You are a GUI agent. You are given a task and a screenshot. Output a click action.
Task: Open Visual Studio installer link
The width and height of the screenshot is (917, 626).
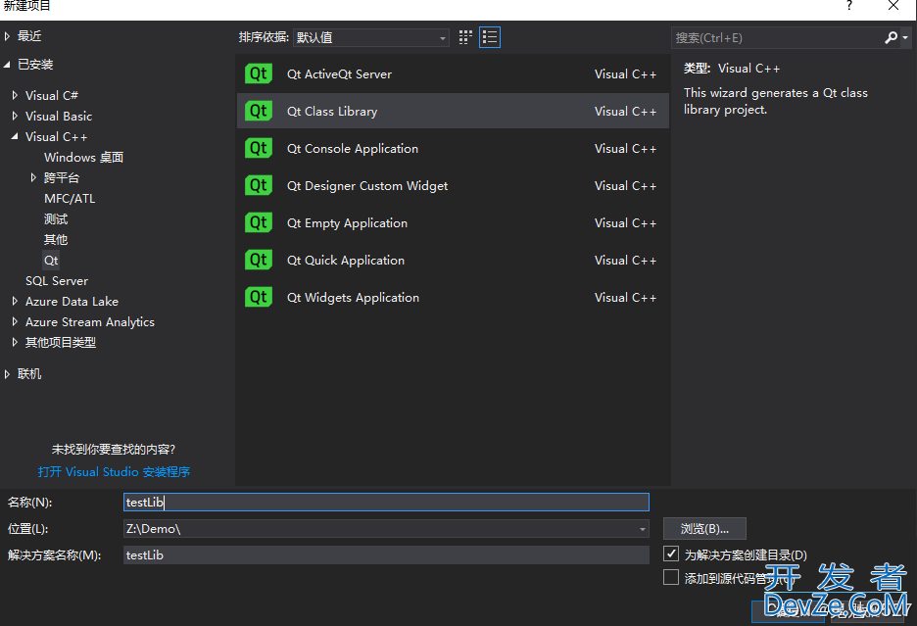pyautogui.click(x=114, y=471)
